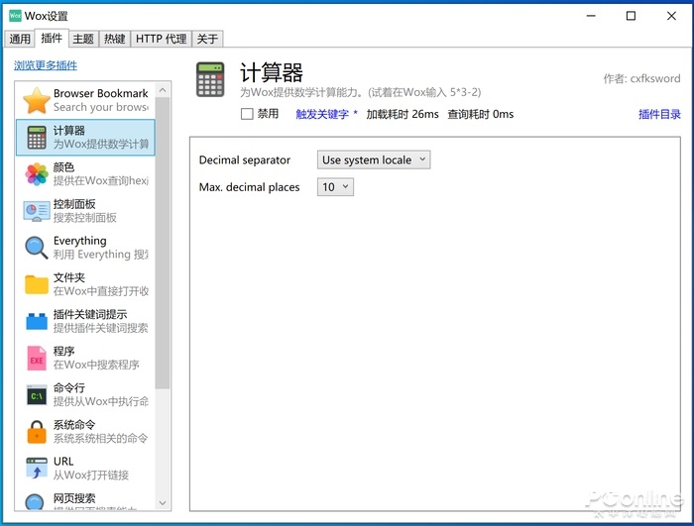Select the 插件关键词提示 blue brick icon

(37, 321)
